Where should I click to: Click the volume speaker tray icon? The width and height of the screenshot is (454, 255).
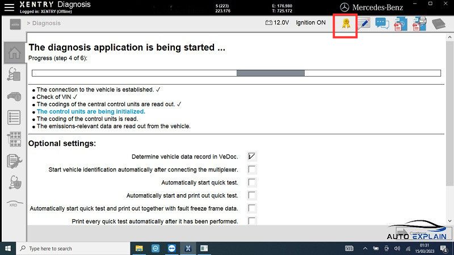tap(397, 248)
